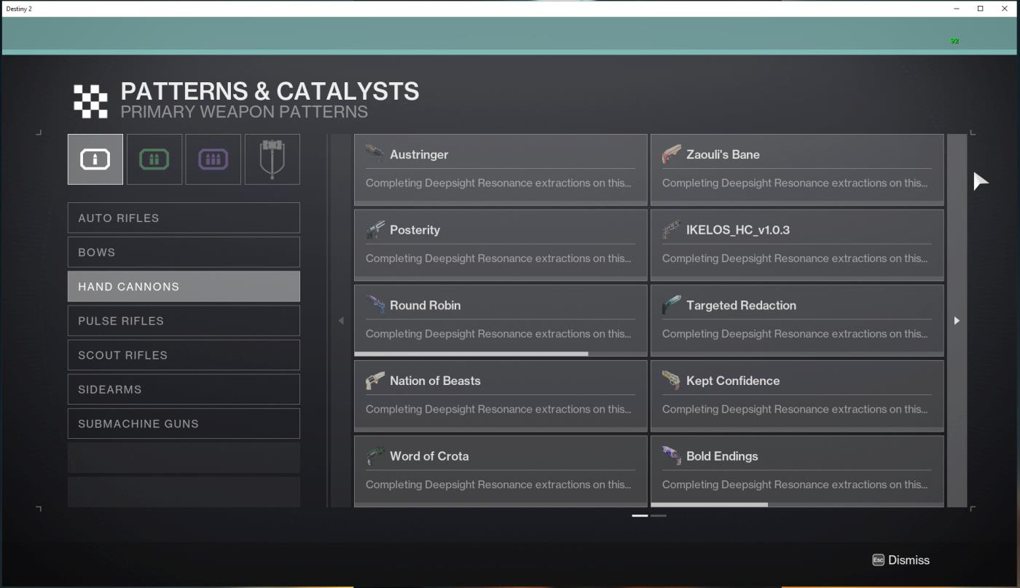Viewport: 1020px width, 588px height.
Task: Switch to heavy ammo weapon tab
Action: [x=213, y=159]
